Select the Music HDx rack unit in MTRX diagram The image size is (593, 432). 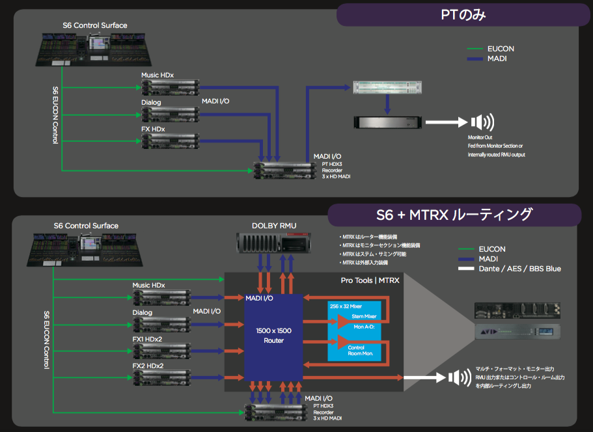tap(162, 297)
